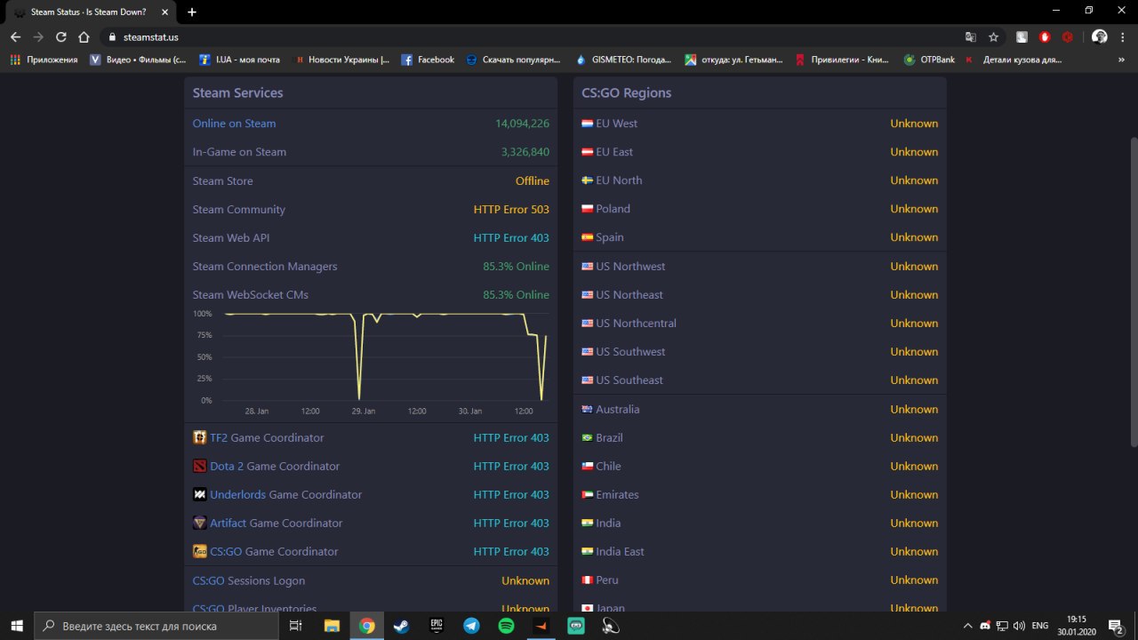Click the translate page icon in address bar
This screenshot has width=1138, height=640.
971,37
